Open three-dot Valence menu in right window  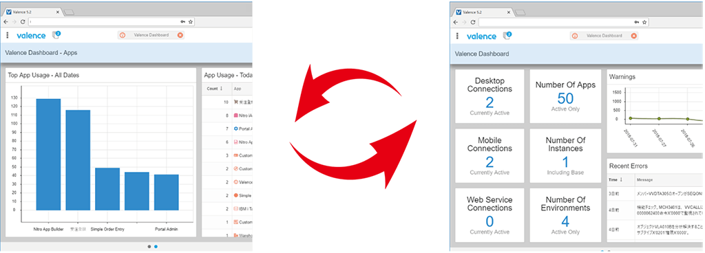(x=458, y=36)
